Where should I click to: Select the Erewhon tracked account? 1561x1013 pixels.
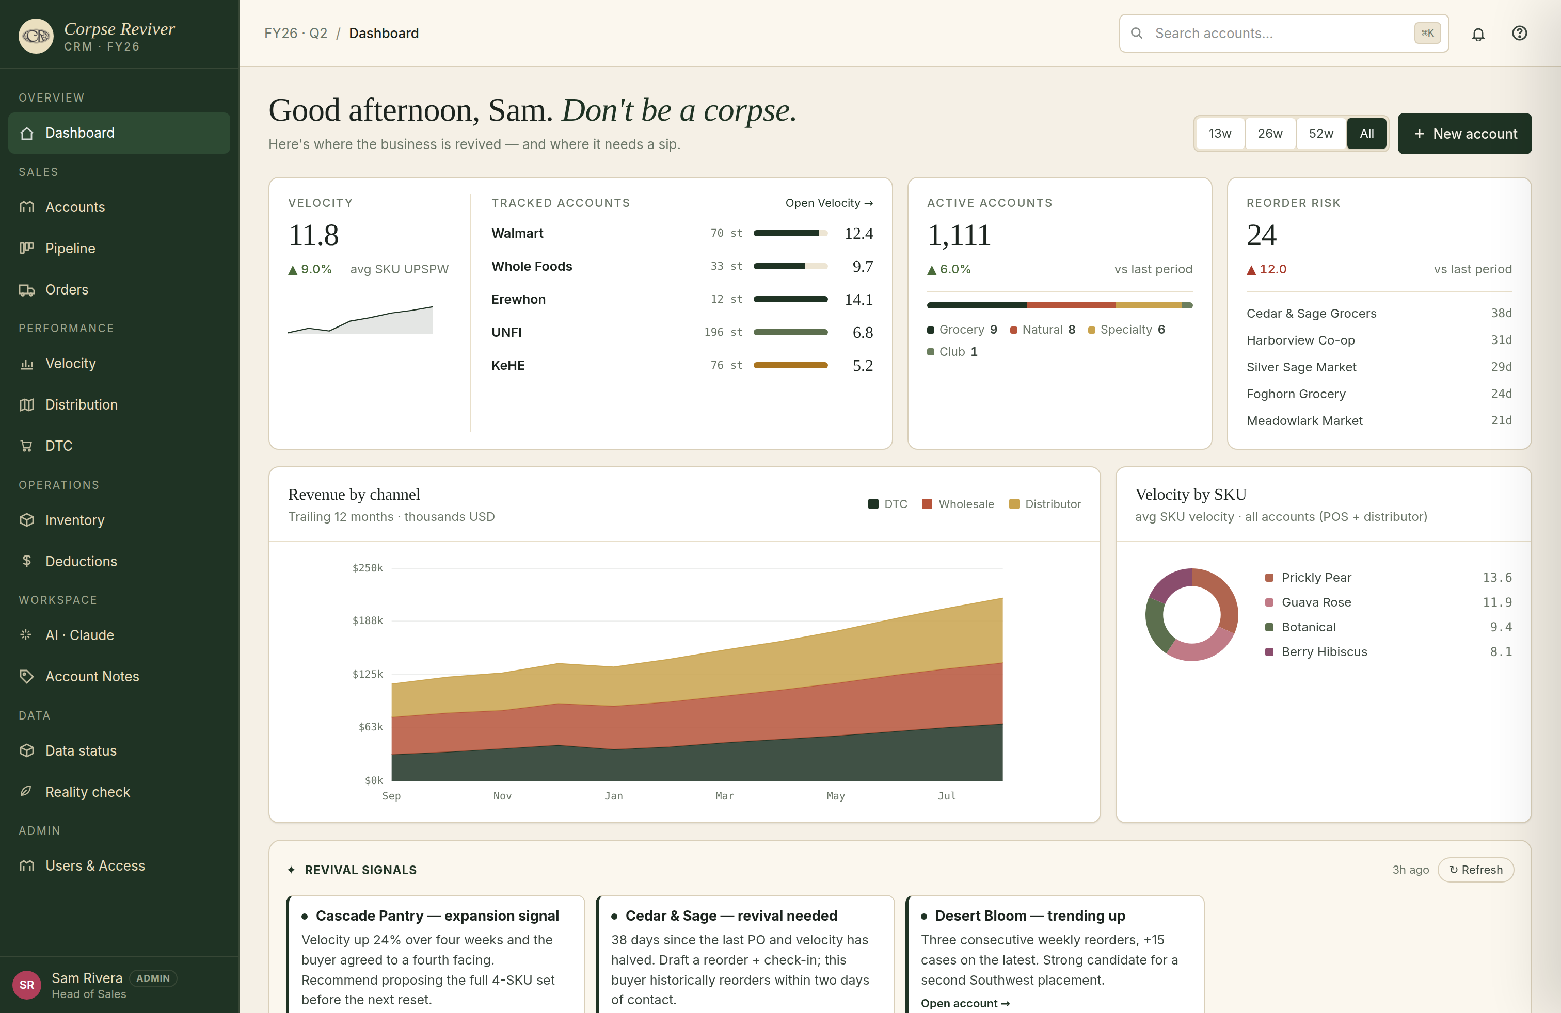682,300
